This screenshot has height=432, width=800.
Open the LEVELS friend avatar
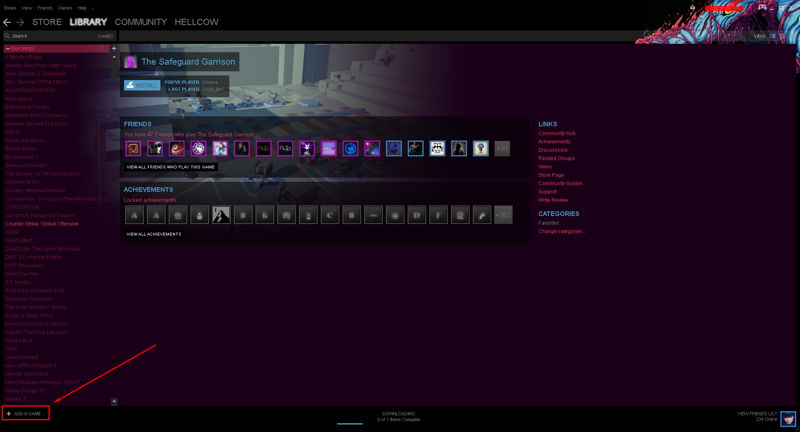coord(329,148)
